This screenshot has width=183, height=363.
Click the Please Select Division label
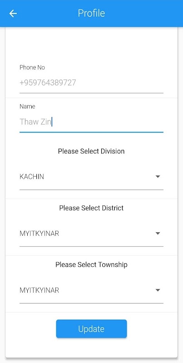pyautogui.click(x=91, y=151)
